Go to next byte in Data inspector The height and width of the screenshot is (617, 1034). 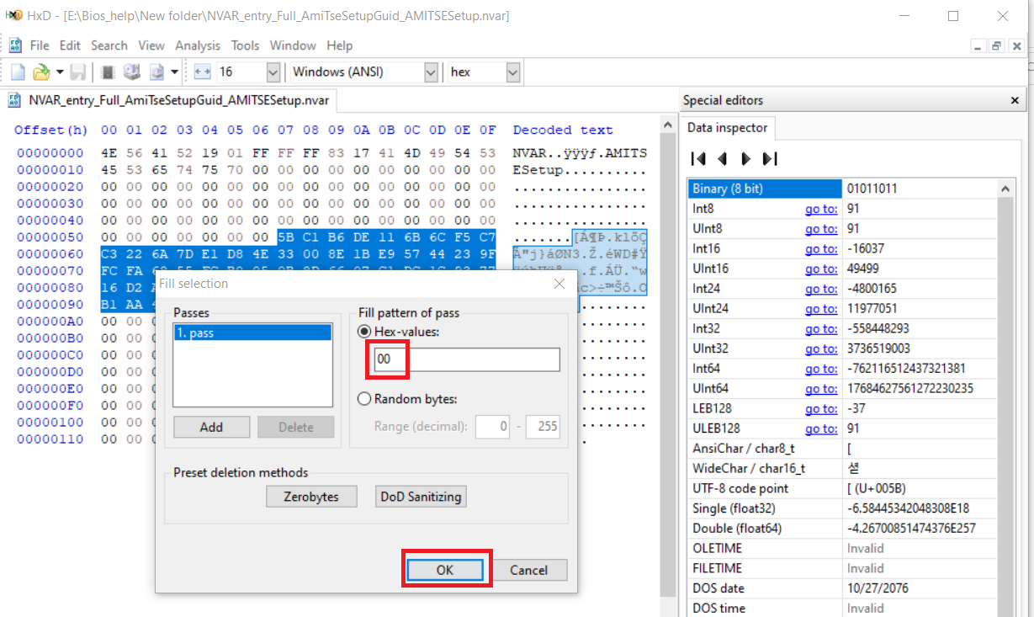point(745,158)
